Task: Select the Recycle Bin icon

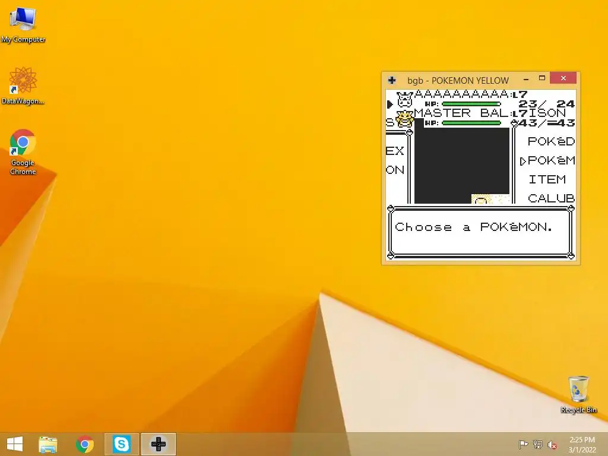Action: coord(578,394)
